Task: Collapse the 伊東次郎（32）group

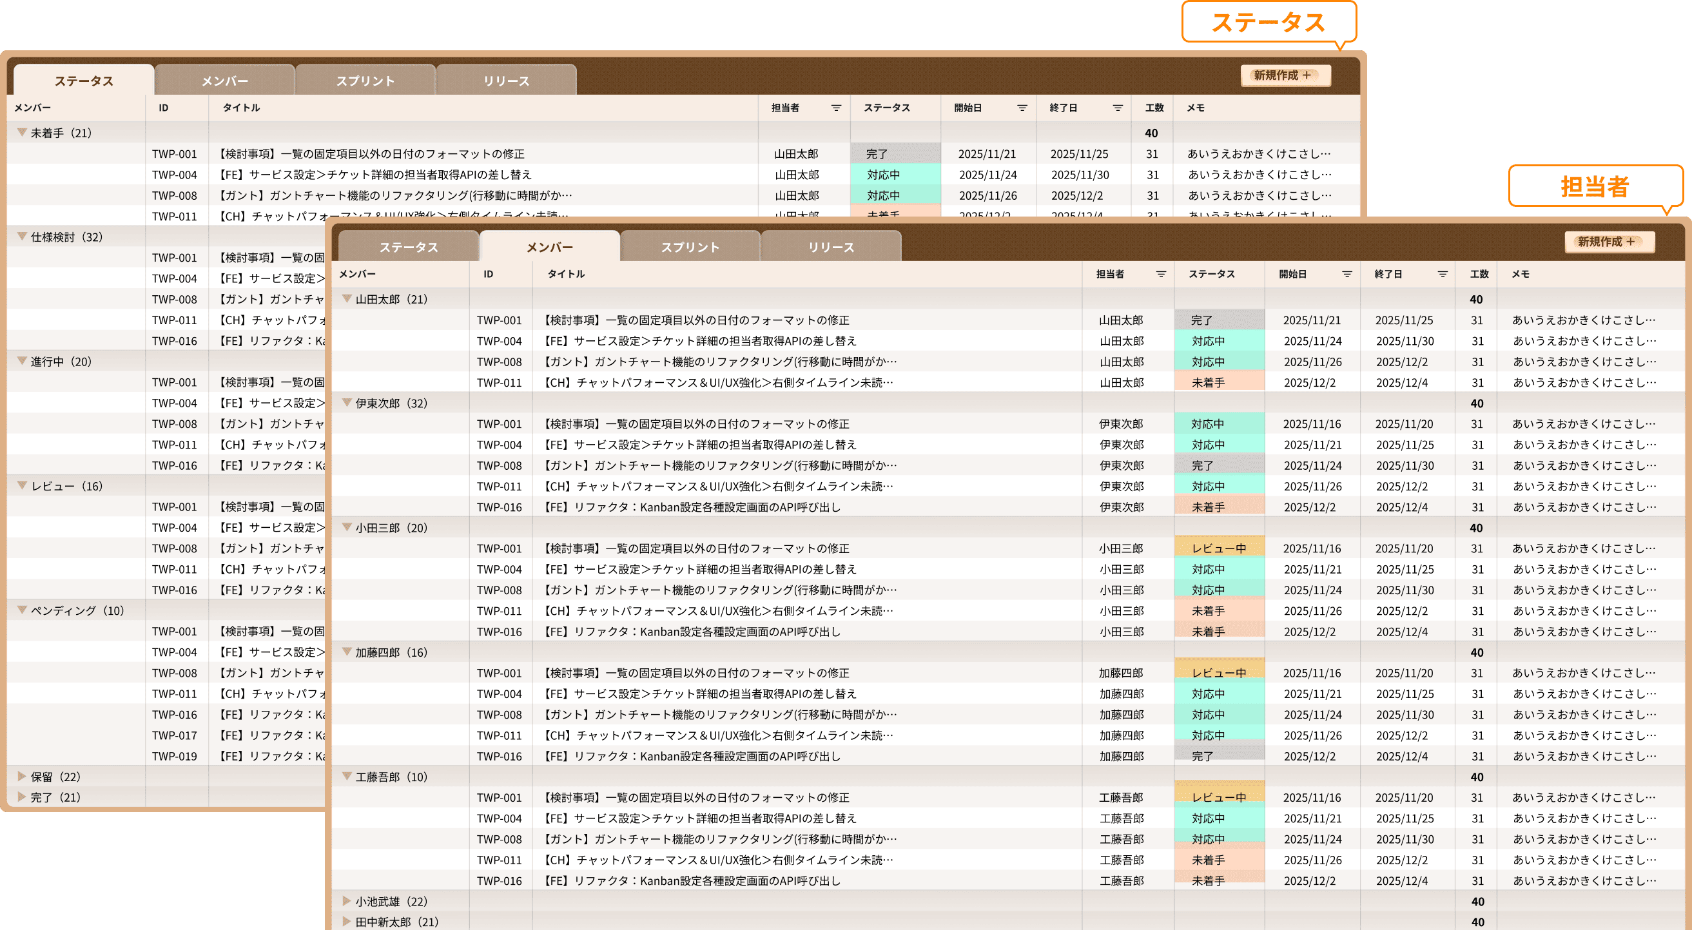Action: (347, 403)
